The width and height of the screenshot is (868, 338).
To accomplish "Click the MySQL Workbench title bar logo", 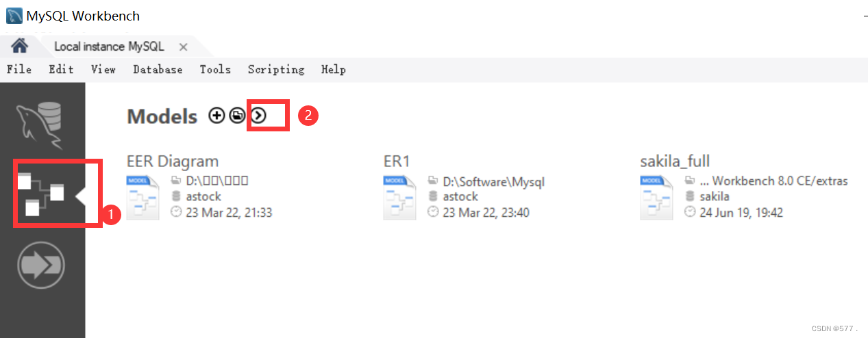I will (13, 14).
